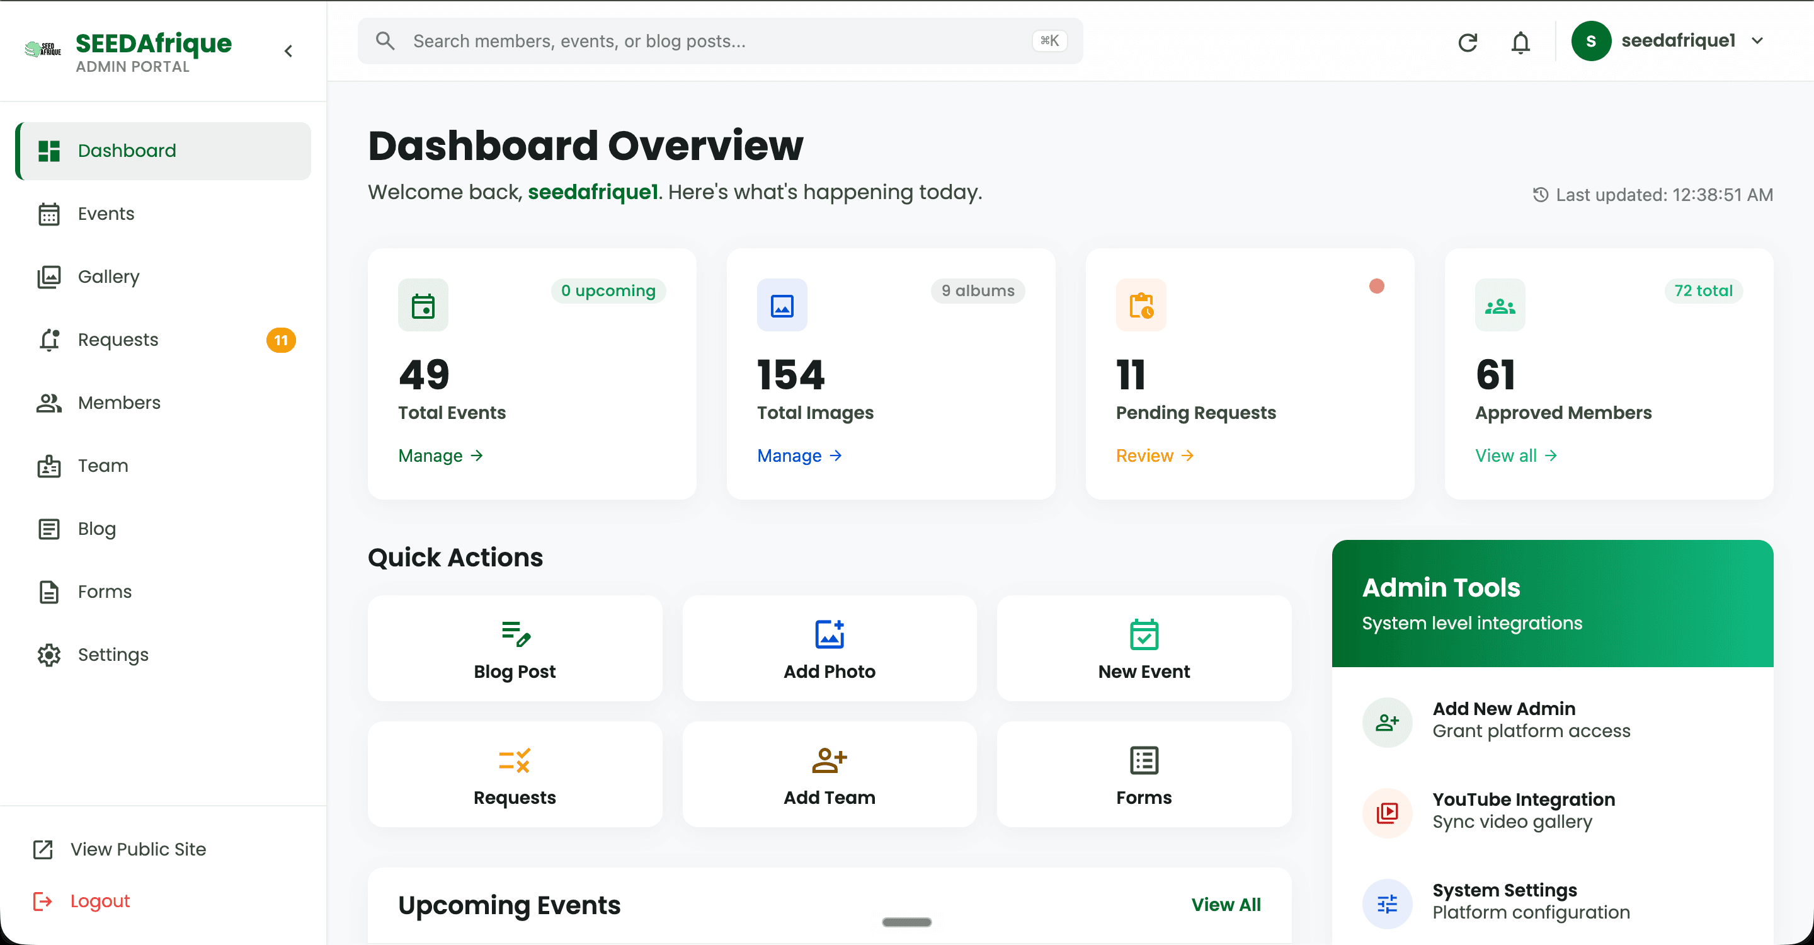Click the Blog article icon in sidebar
This screenshot has height=945, width=1814.
tap(48, 529)
